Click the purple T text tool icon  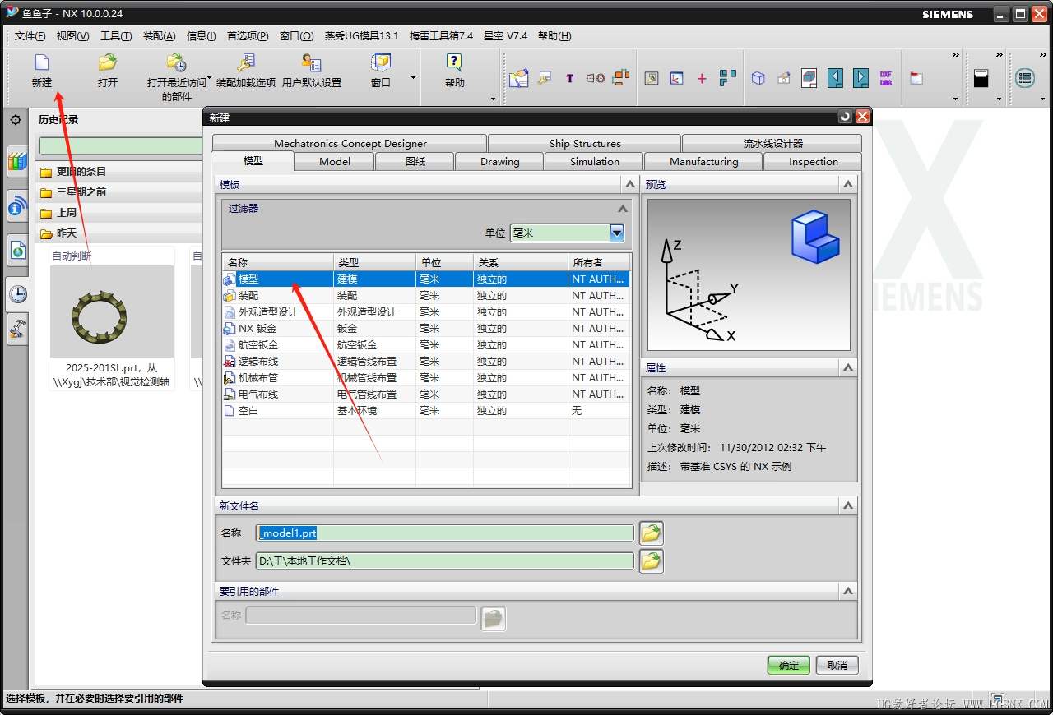point(569,78)
